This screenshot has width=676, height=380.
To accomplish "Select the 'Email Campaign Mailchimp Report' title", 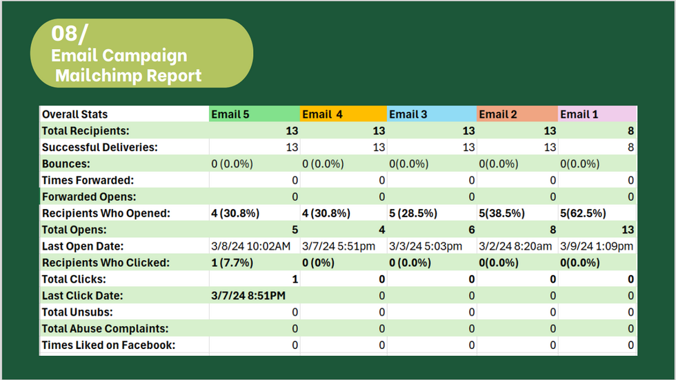I will click(x=126, y=65).
